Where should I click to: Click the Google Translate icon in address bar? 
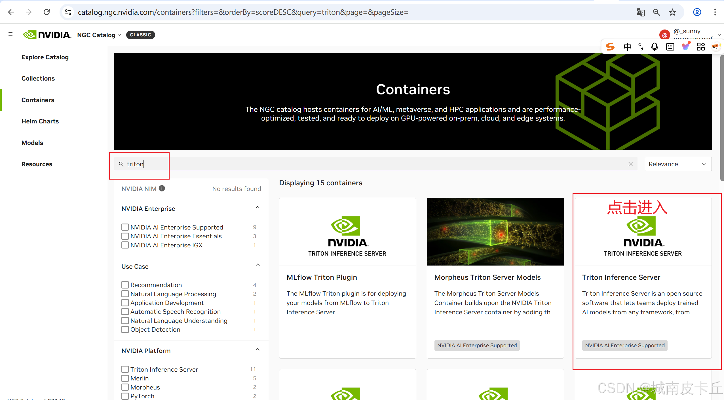click(640, 12)
